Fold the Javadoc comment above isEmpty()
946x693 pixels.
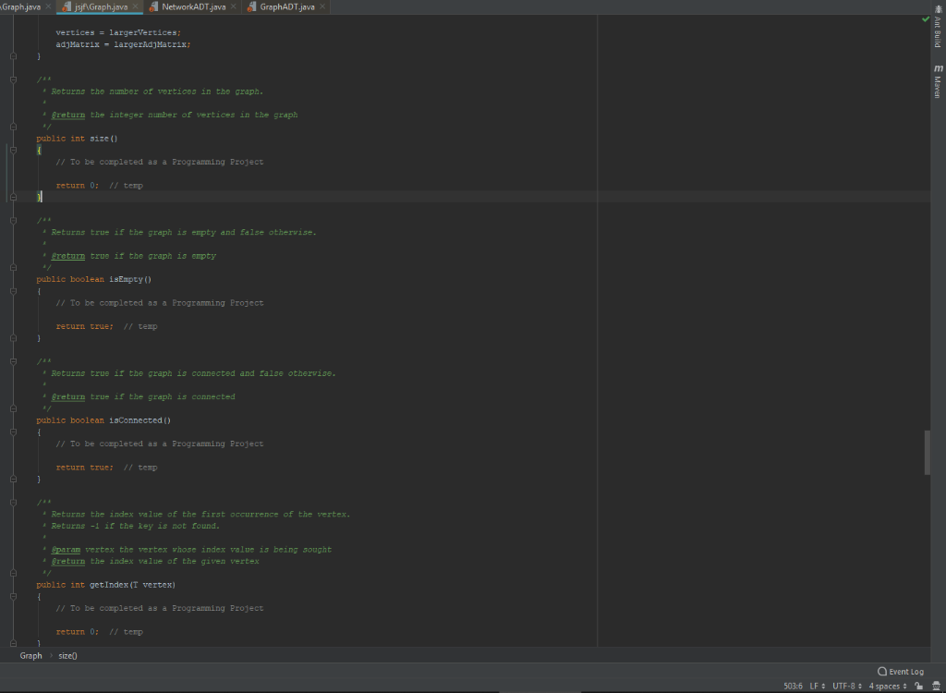pyautogui.click(x=13, y=221)
